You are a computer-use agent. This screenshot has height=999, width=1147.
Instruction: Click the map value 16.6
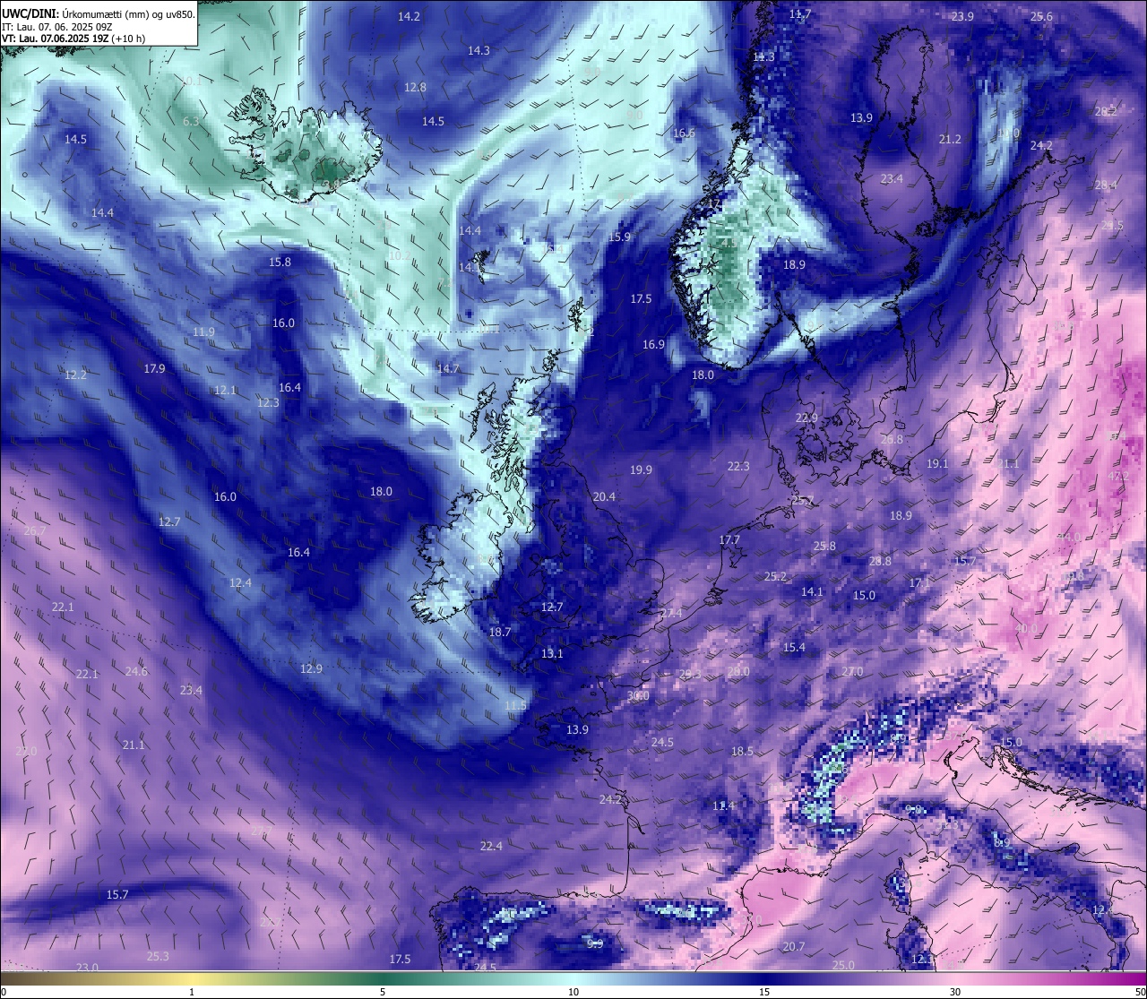click(684, 133)
